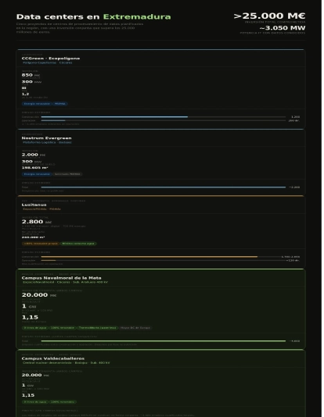Click the '1,15' PUE value under Campus Navalmoral
The image size is (324, 417).
click(x=30, y=317)
